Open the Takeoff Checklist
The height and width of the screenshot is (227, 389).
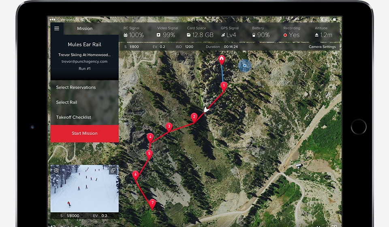(x=73, y=118)
